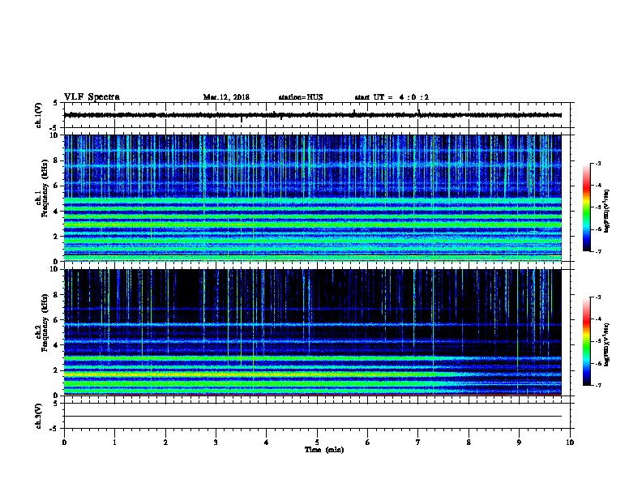Viewport: 642px width, 496px height.
Task: Click the "ch.3(V)" axis label
Action: click(38, 416)
